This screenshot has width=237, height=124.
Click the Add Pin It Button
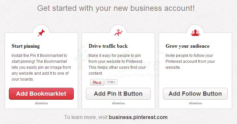click(118, 94)
